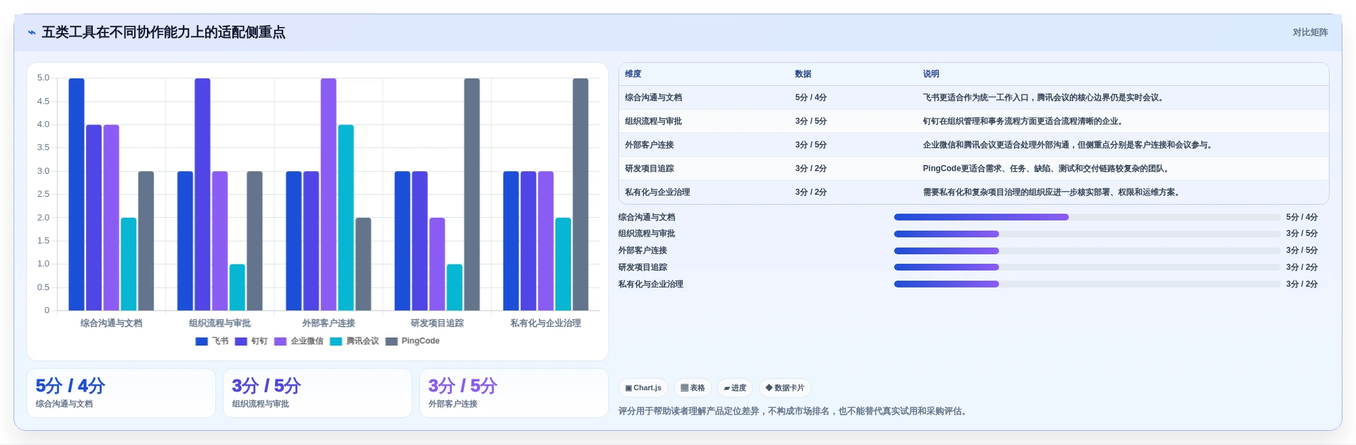Click the description starting with PingCode更适合需求
The image size is (1356, 445).
click(x=1047, y=169)
